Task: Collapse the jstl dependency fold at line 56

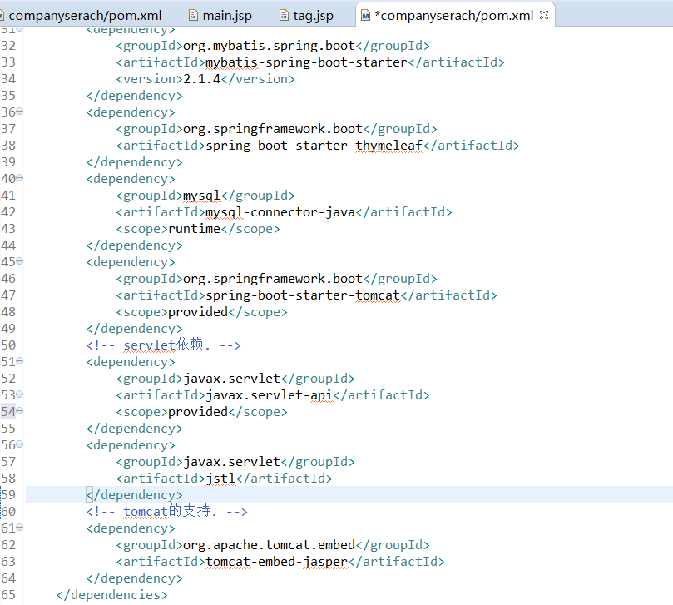Action: [18, 444]
